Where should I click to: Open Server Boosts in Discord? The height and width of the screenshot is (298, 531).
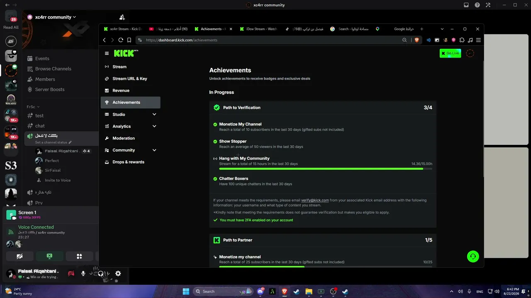50,89
